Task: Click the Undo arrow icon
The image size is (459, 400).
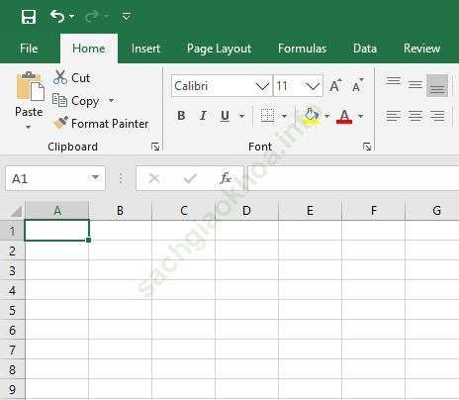Action: pos(57,16)
